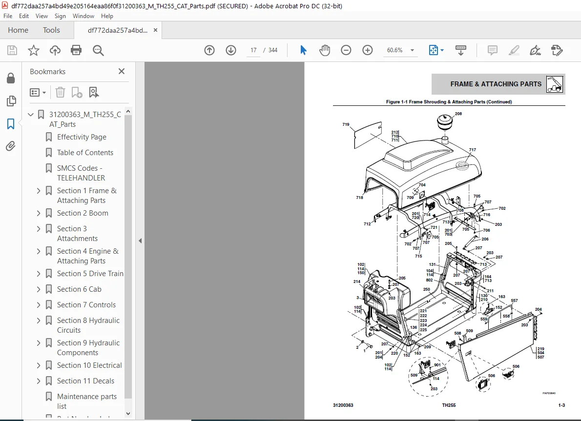Expand Section 10 Electrical bookmark
581x421 pixels.
(x=39, y=365)
